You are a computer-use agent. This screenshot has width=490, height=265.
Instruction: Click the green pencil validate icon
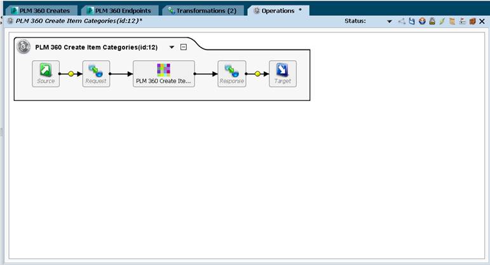pyautogui.click(x=442, y=21)
